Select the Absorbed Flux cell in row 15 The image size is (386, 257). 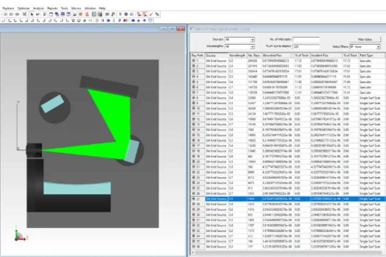click(278, 135)
